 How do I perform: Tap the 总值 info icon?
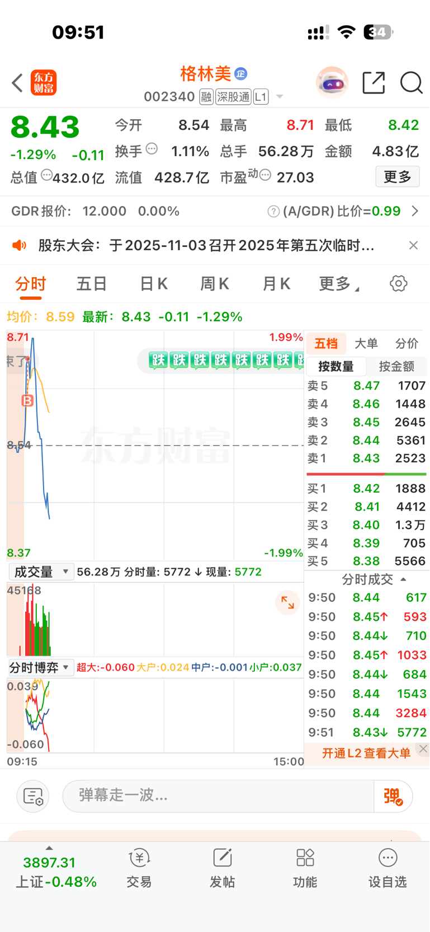(x=46, y=175)
